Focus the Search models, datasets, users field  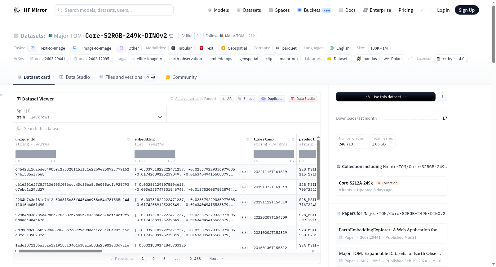114,10
